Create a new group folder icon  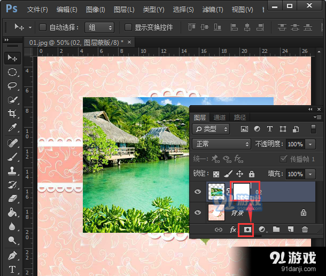coord(276,229)
